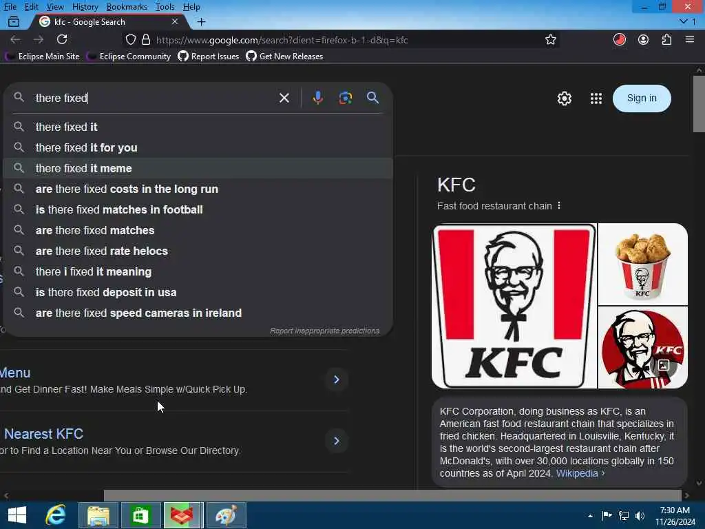Open tracking protection shield icon
The width and height of the screenshot is (705, 529).
130,39
